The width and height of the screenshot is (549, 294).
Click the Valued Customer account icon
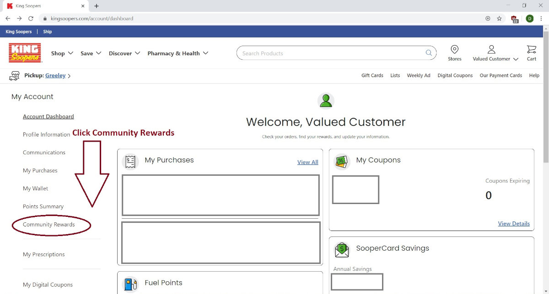tap(491, 49)
